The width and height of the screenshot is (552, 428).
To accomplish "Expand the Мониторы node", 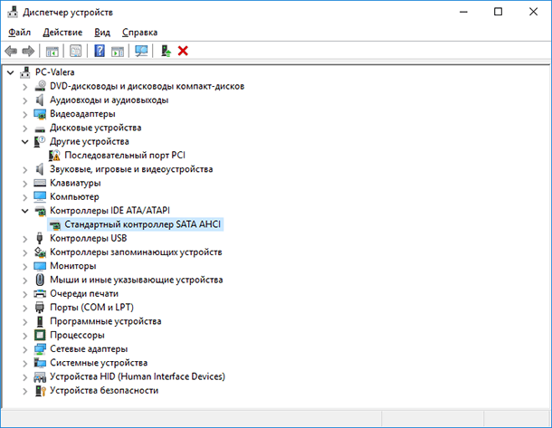I will coord(25,266).
